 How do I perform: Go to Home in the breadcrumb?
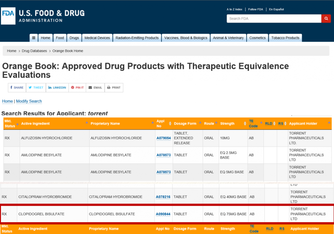click(11, 51)
